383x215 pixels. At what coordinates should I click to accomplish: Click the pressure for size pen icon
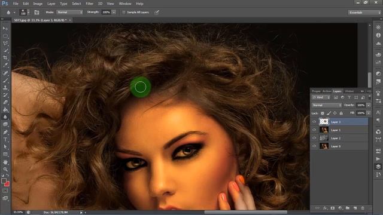[x=157, y=12]
